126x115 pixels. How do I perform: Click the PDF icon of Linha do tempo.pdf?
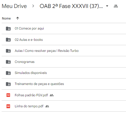pyautogui.click(x=8, y=106)
